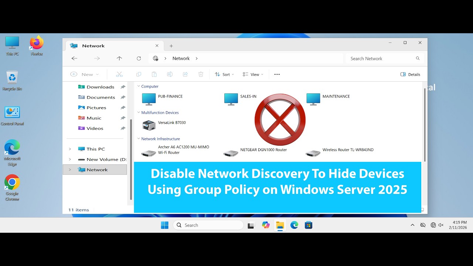Screen dimensions: 473x266
Task: Go up one level with Up arrow
Action: [x=119, y=58]
